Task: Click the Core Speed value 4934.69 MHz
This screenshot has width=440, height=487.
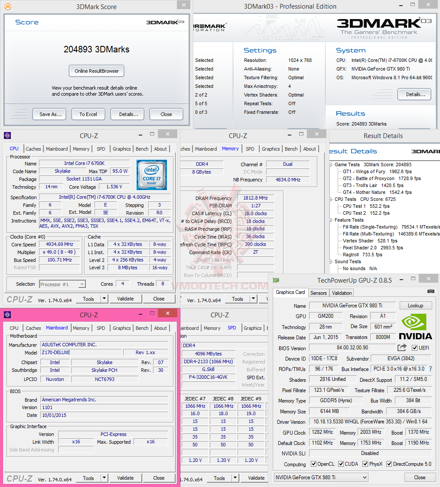Action: click(60, 245)
